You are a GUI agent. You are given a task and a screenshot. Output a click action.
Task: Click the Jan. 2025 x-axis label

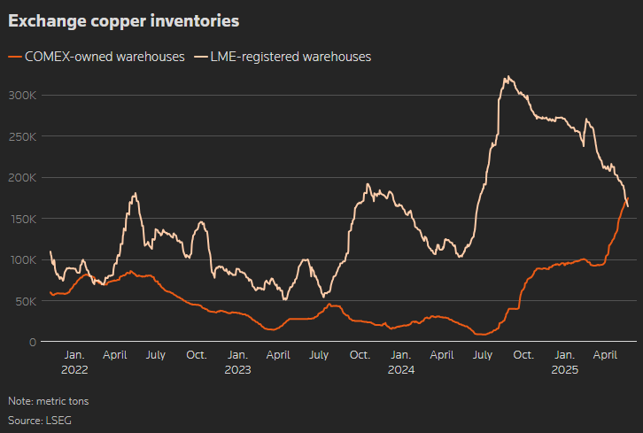(x=564, y=362)
